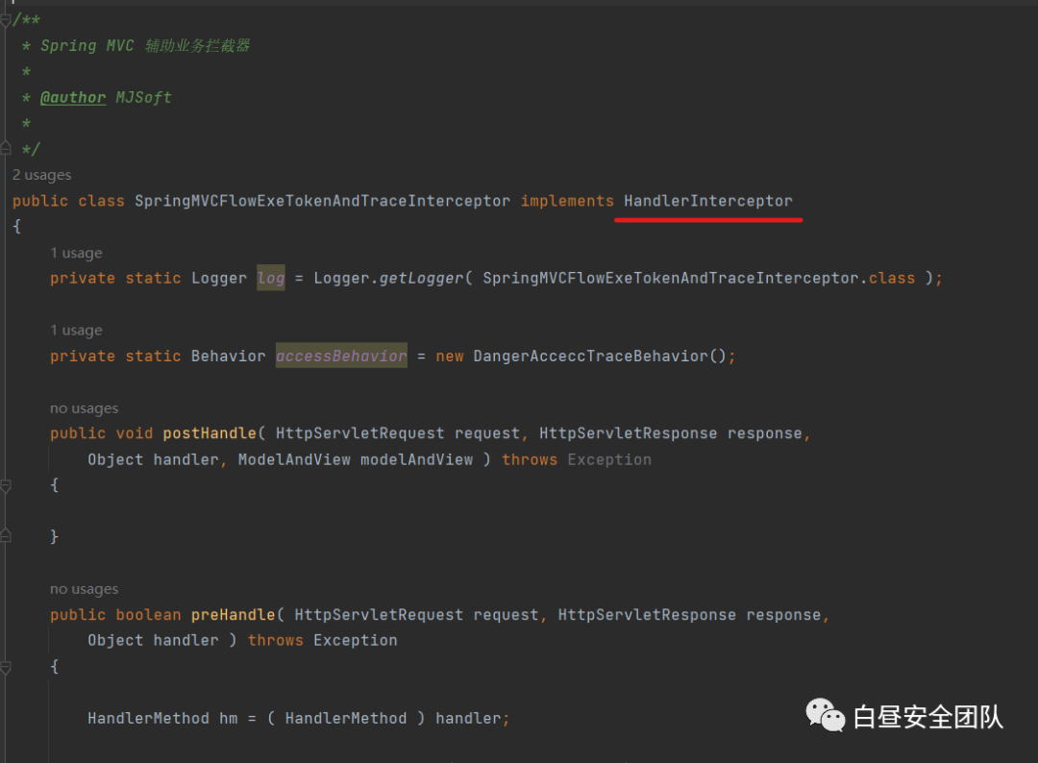Click the 'no usages' hint above postHandle

coord(84,408)
